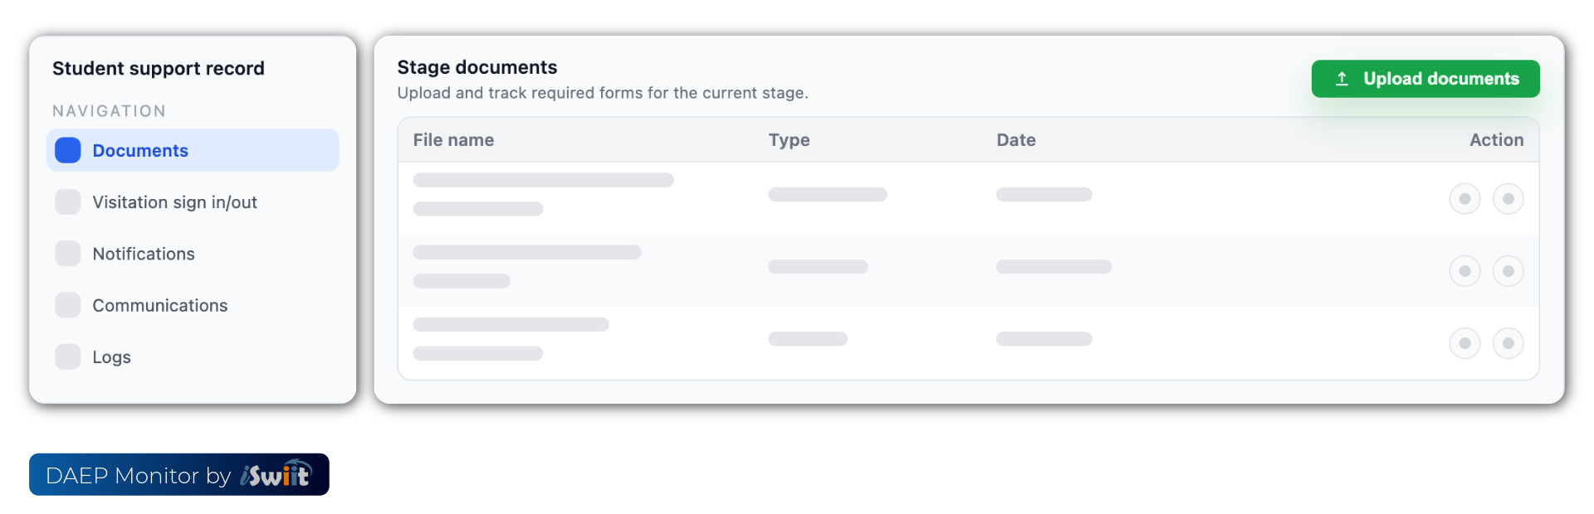Click the loading placeholder bar in the first row
This screenshot has height=514, width=1594.
(544, 179)
